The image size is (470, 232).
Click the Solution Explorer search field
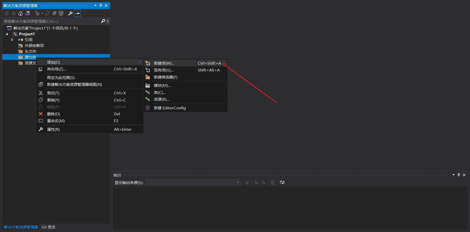(x=51, y=21)
